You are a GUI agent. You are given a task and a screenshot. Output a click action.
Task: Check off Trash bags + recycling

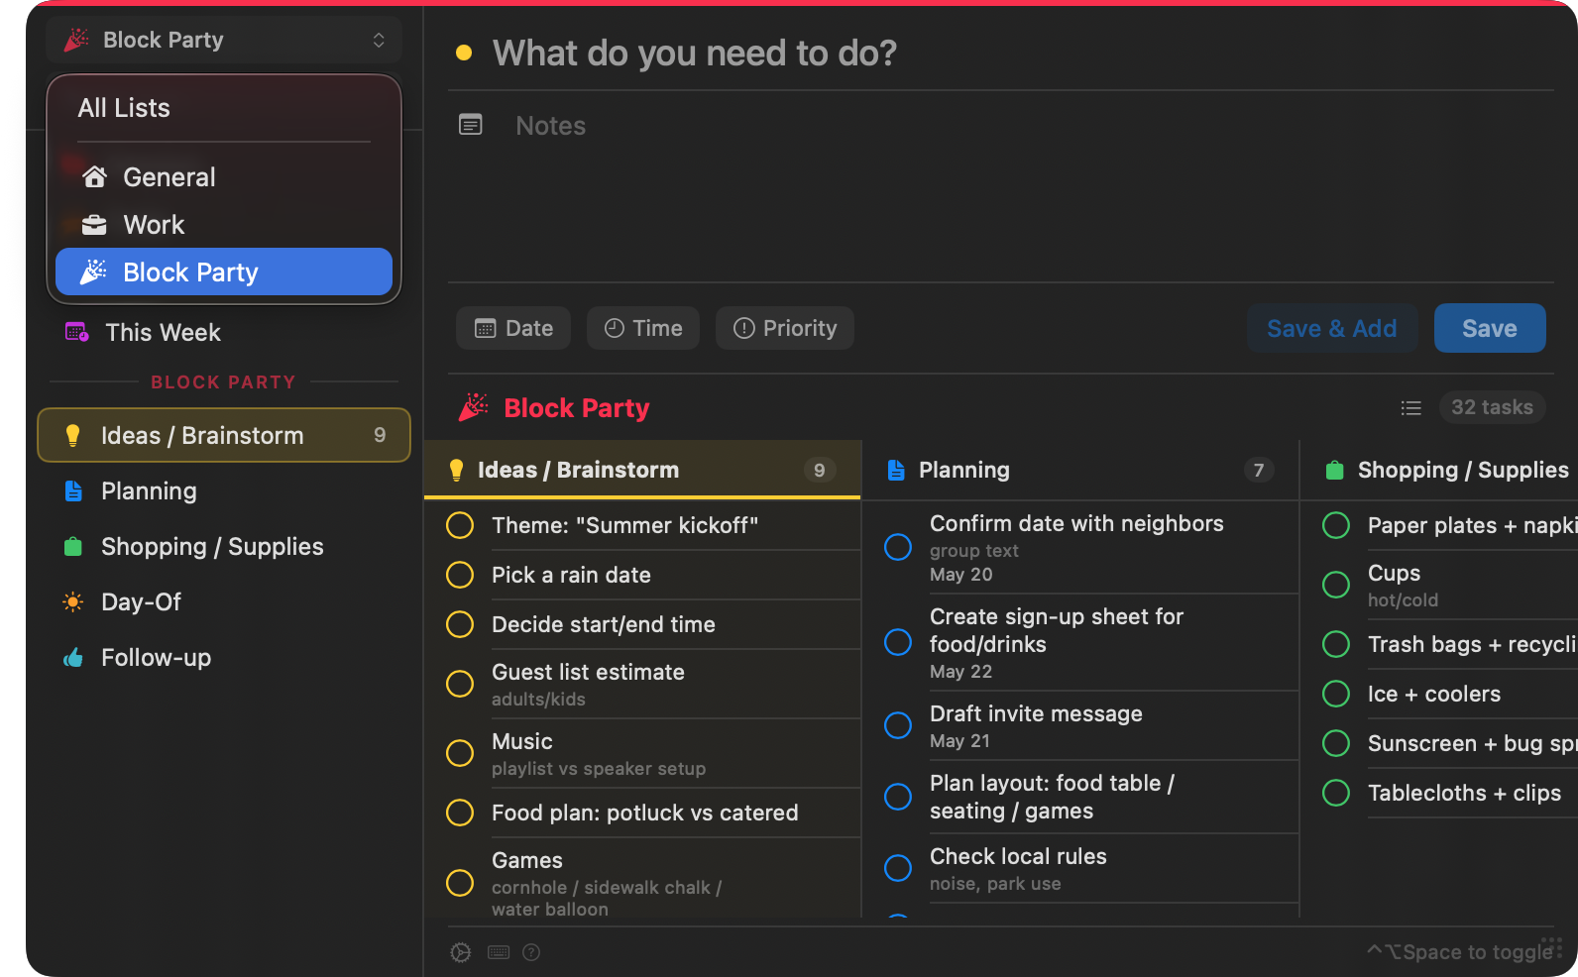coord(1336,644)
